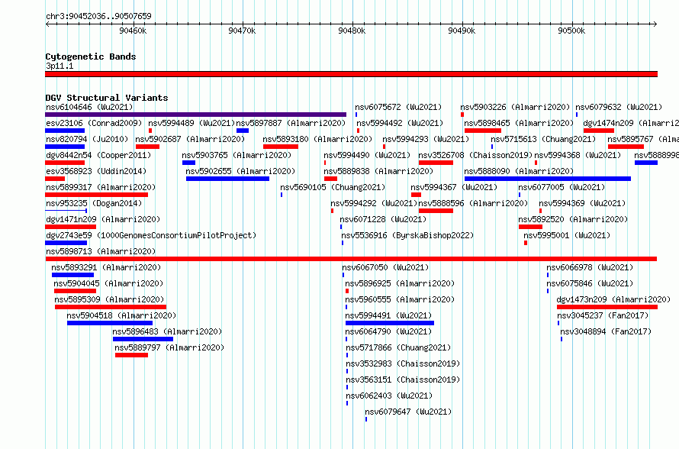Open nsv6079632 (Wu2021) variant

(x=619, y=107)
